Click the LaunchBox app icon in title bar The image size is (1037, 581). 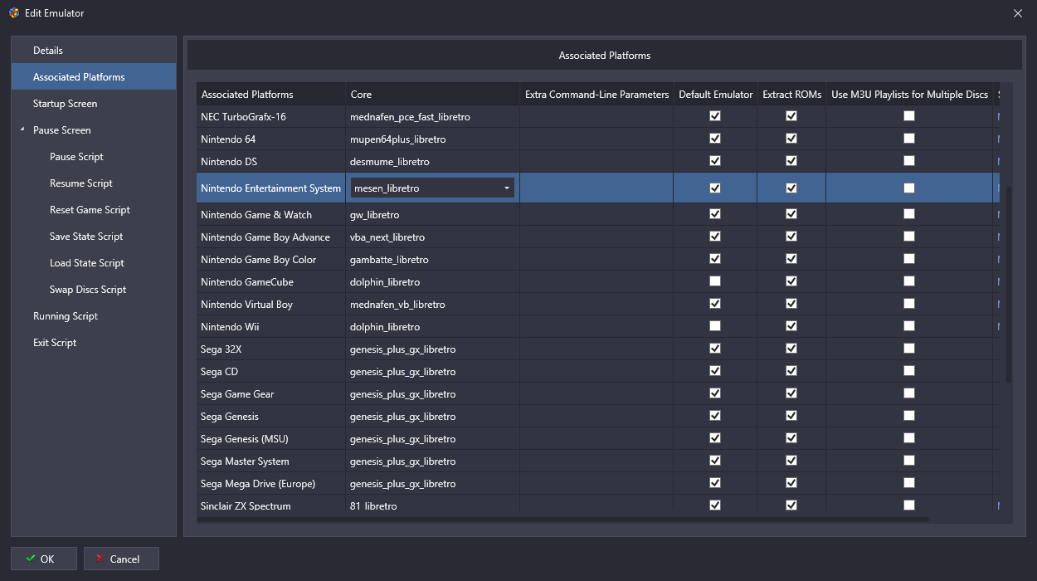point(14,12)
